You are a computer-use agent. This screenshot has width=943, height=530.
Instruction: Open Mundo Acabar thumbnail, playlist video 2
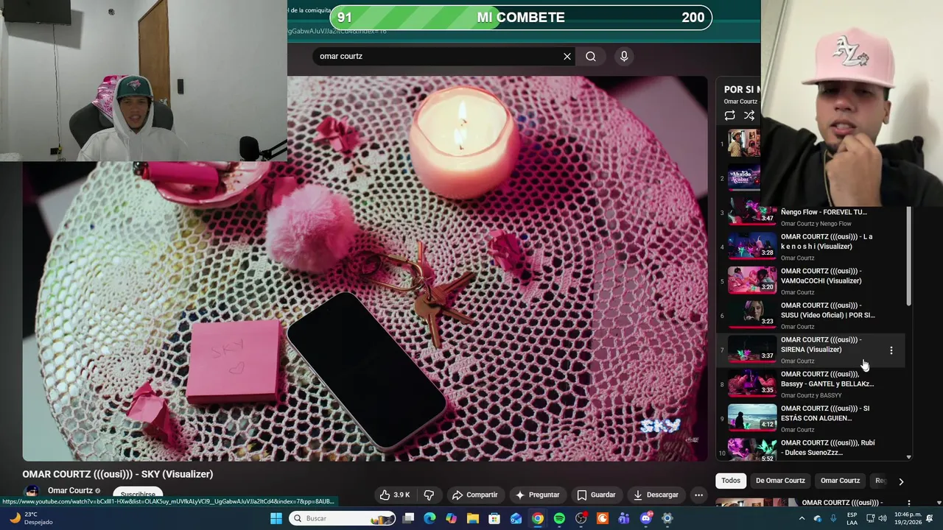(744, 177)
